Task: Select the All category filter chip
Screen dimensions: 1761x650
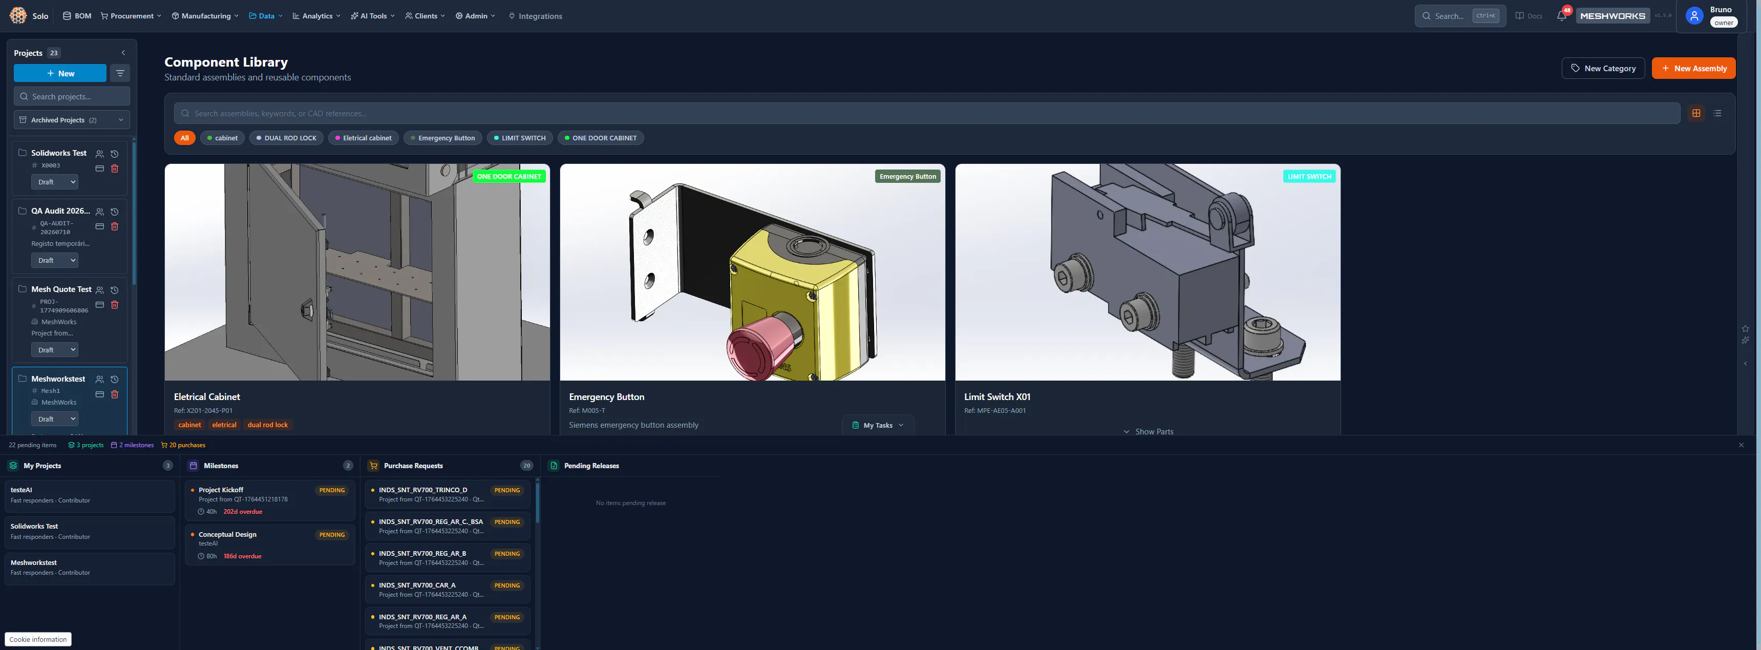Action: click(x=184, y=138)
